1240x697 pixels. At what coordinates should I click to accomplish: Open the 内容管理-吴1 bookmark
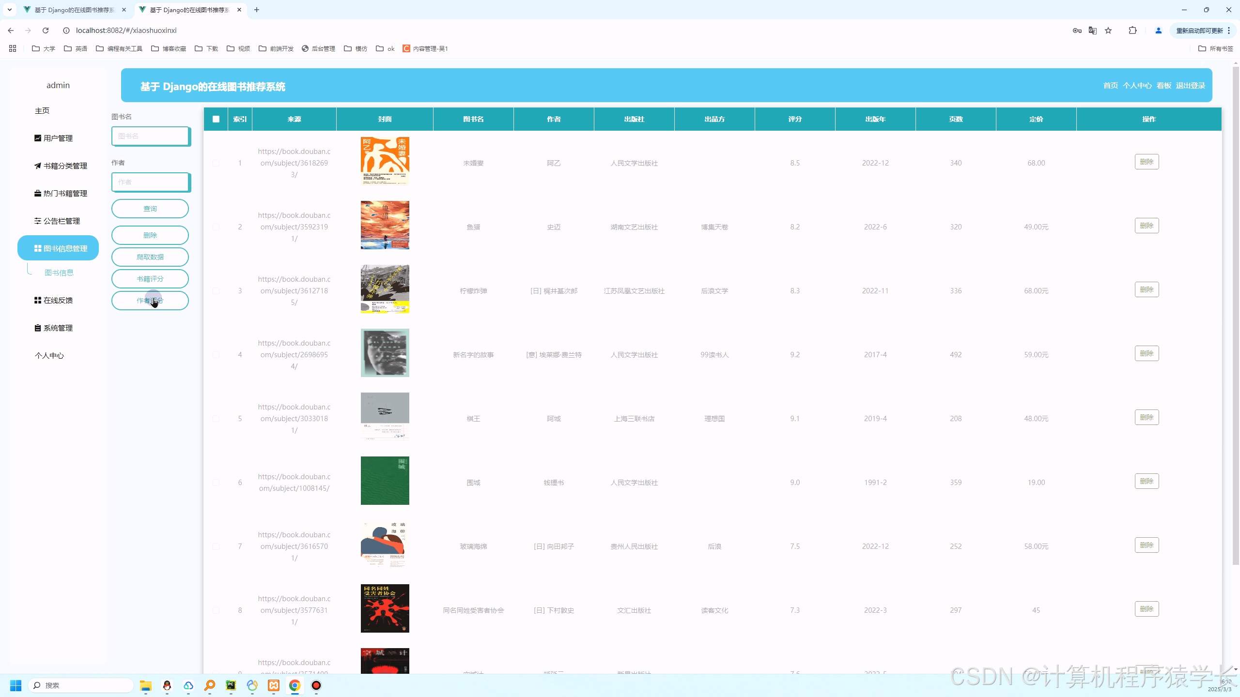(425, 48)
